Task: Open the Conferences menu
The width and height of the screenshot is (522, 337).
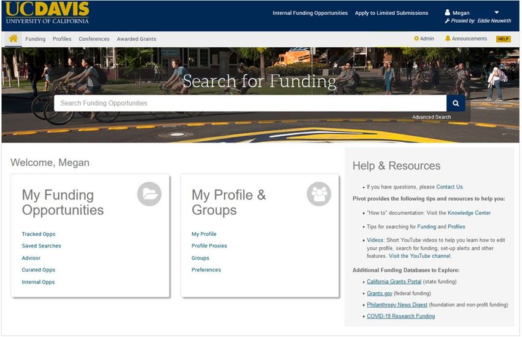Action: (94, 39)
